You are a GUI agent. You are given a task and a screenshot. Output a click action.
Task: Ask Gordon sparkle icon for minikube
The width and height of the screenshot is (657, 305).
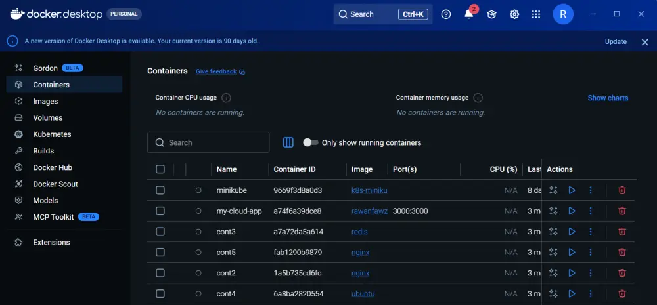coord(553,190)
